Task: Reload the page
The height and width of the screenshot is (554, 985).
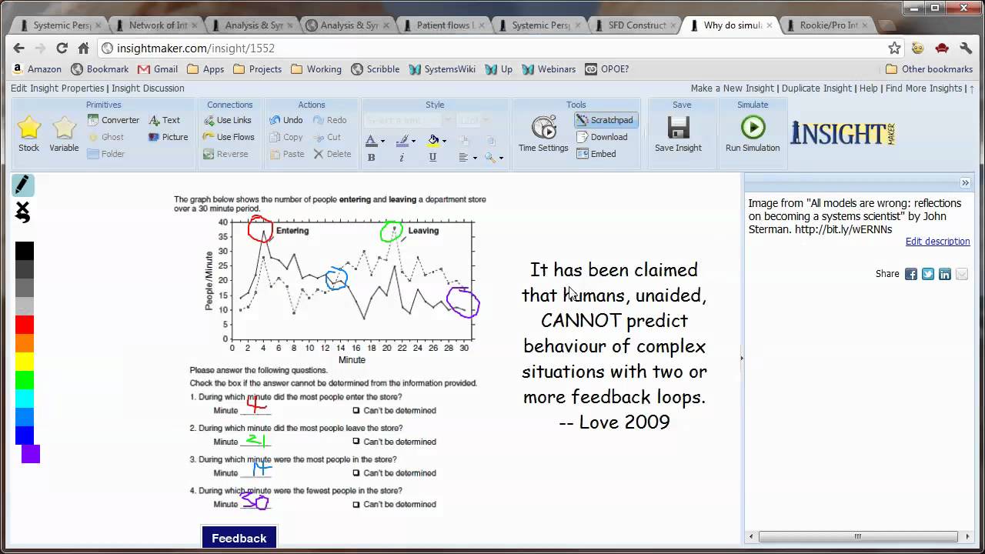Action: [x=62, y=48]
